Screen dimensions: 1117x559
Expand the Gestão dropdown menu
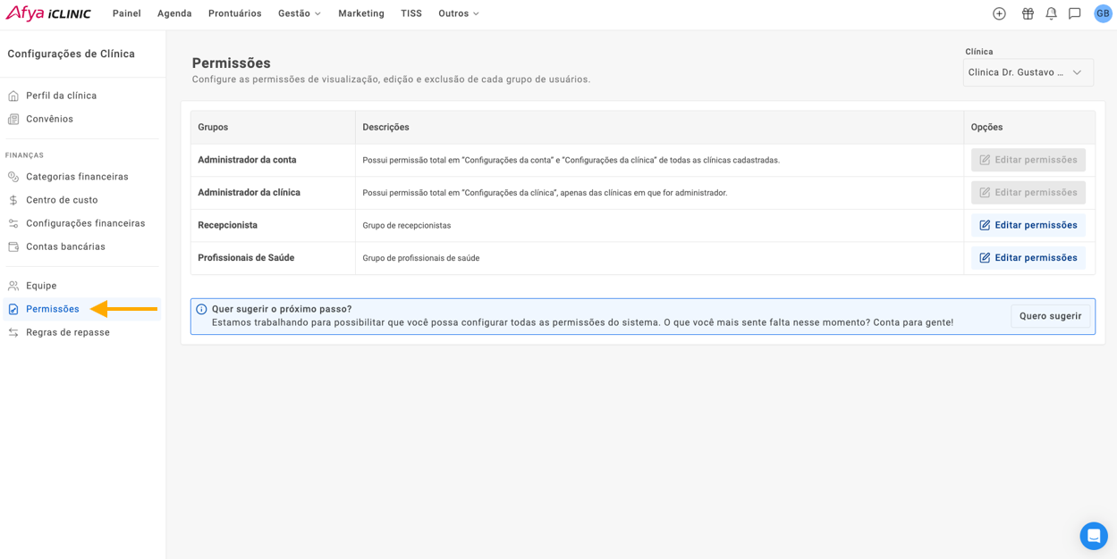[x=299, y=13]
